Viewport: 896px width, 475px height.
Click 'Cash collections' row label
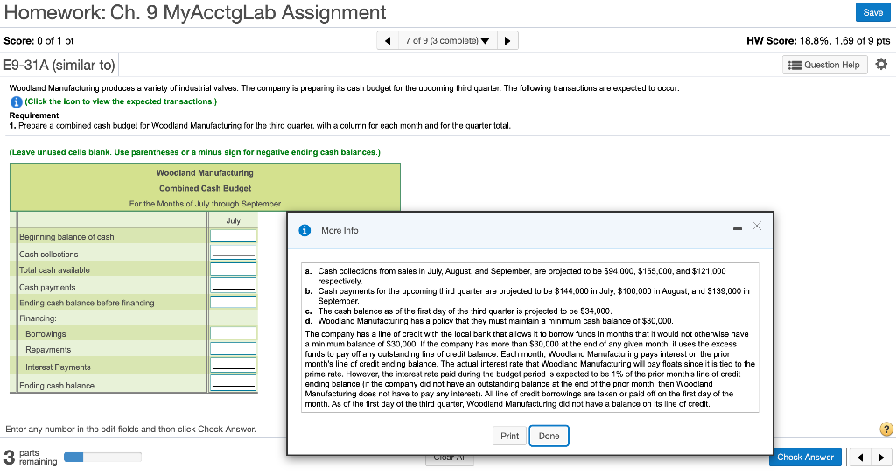[x=49, y=255]
